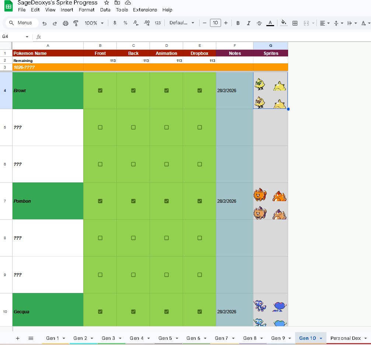Open the Google Sheets home icon
The image size is (371, 345).
[8, 6]
